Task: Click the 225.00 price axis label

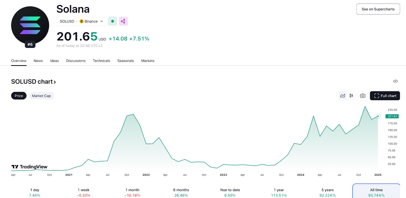Action: click(392, 110)
